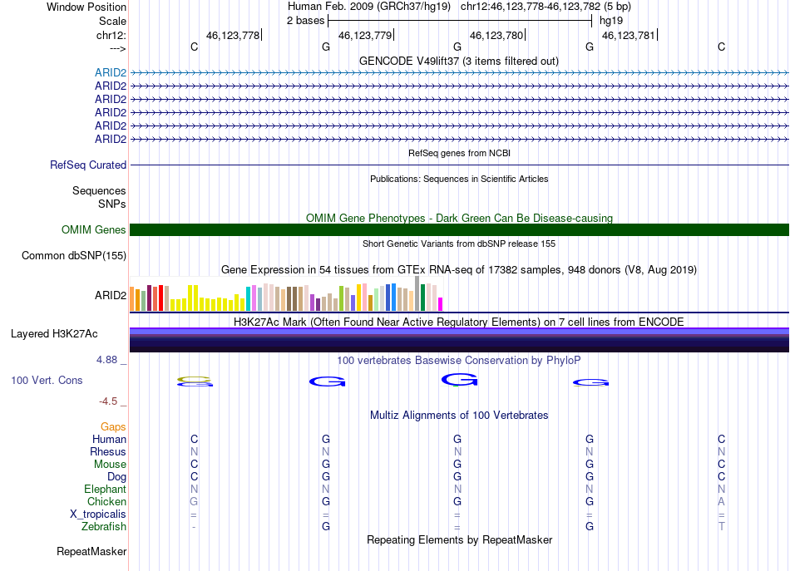Click the RefSeq genes from NCBI title

459,153
